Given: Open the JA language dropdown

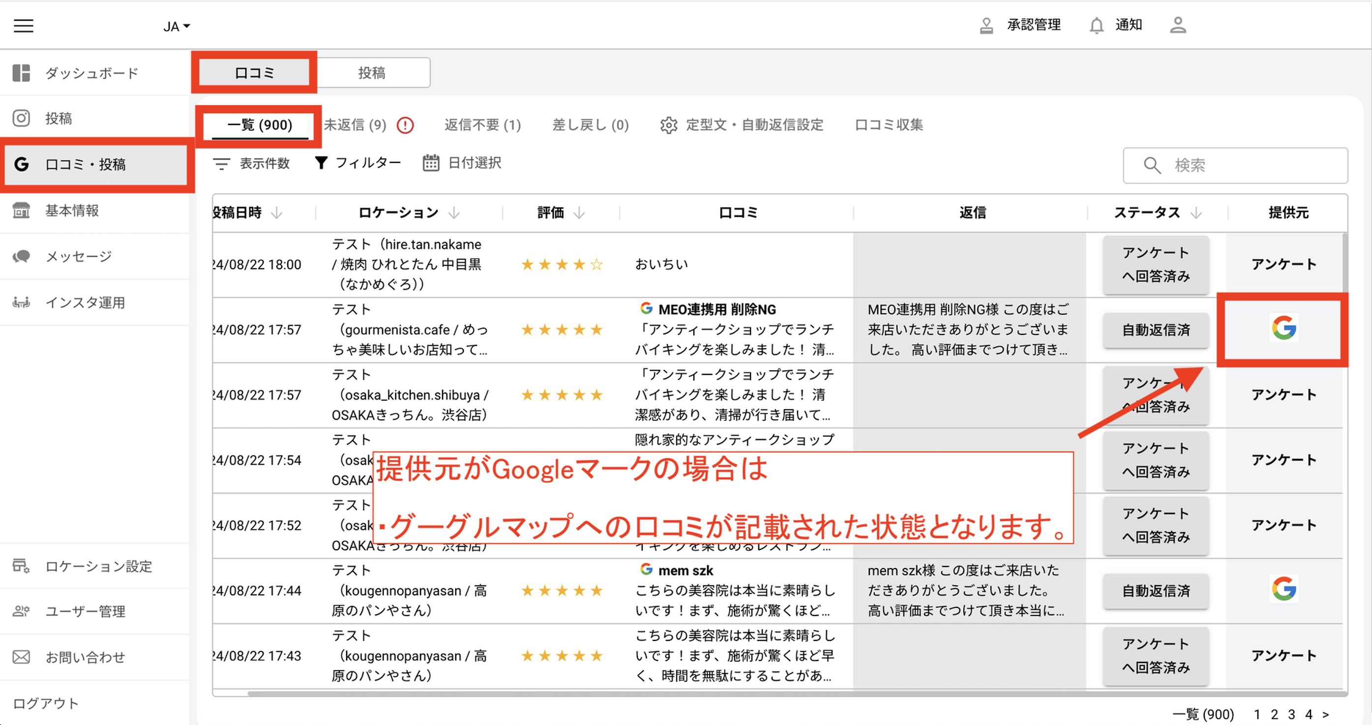Looking at the screenshot, I should [x=175, y=26].
